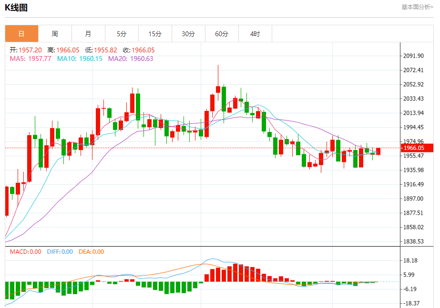440x308 pixels.
Task: Click the 1877.51 price axis label
Action: (413, 213)
